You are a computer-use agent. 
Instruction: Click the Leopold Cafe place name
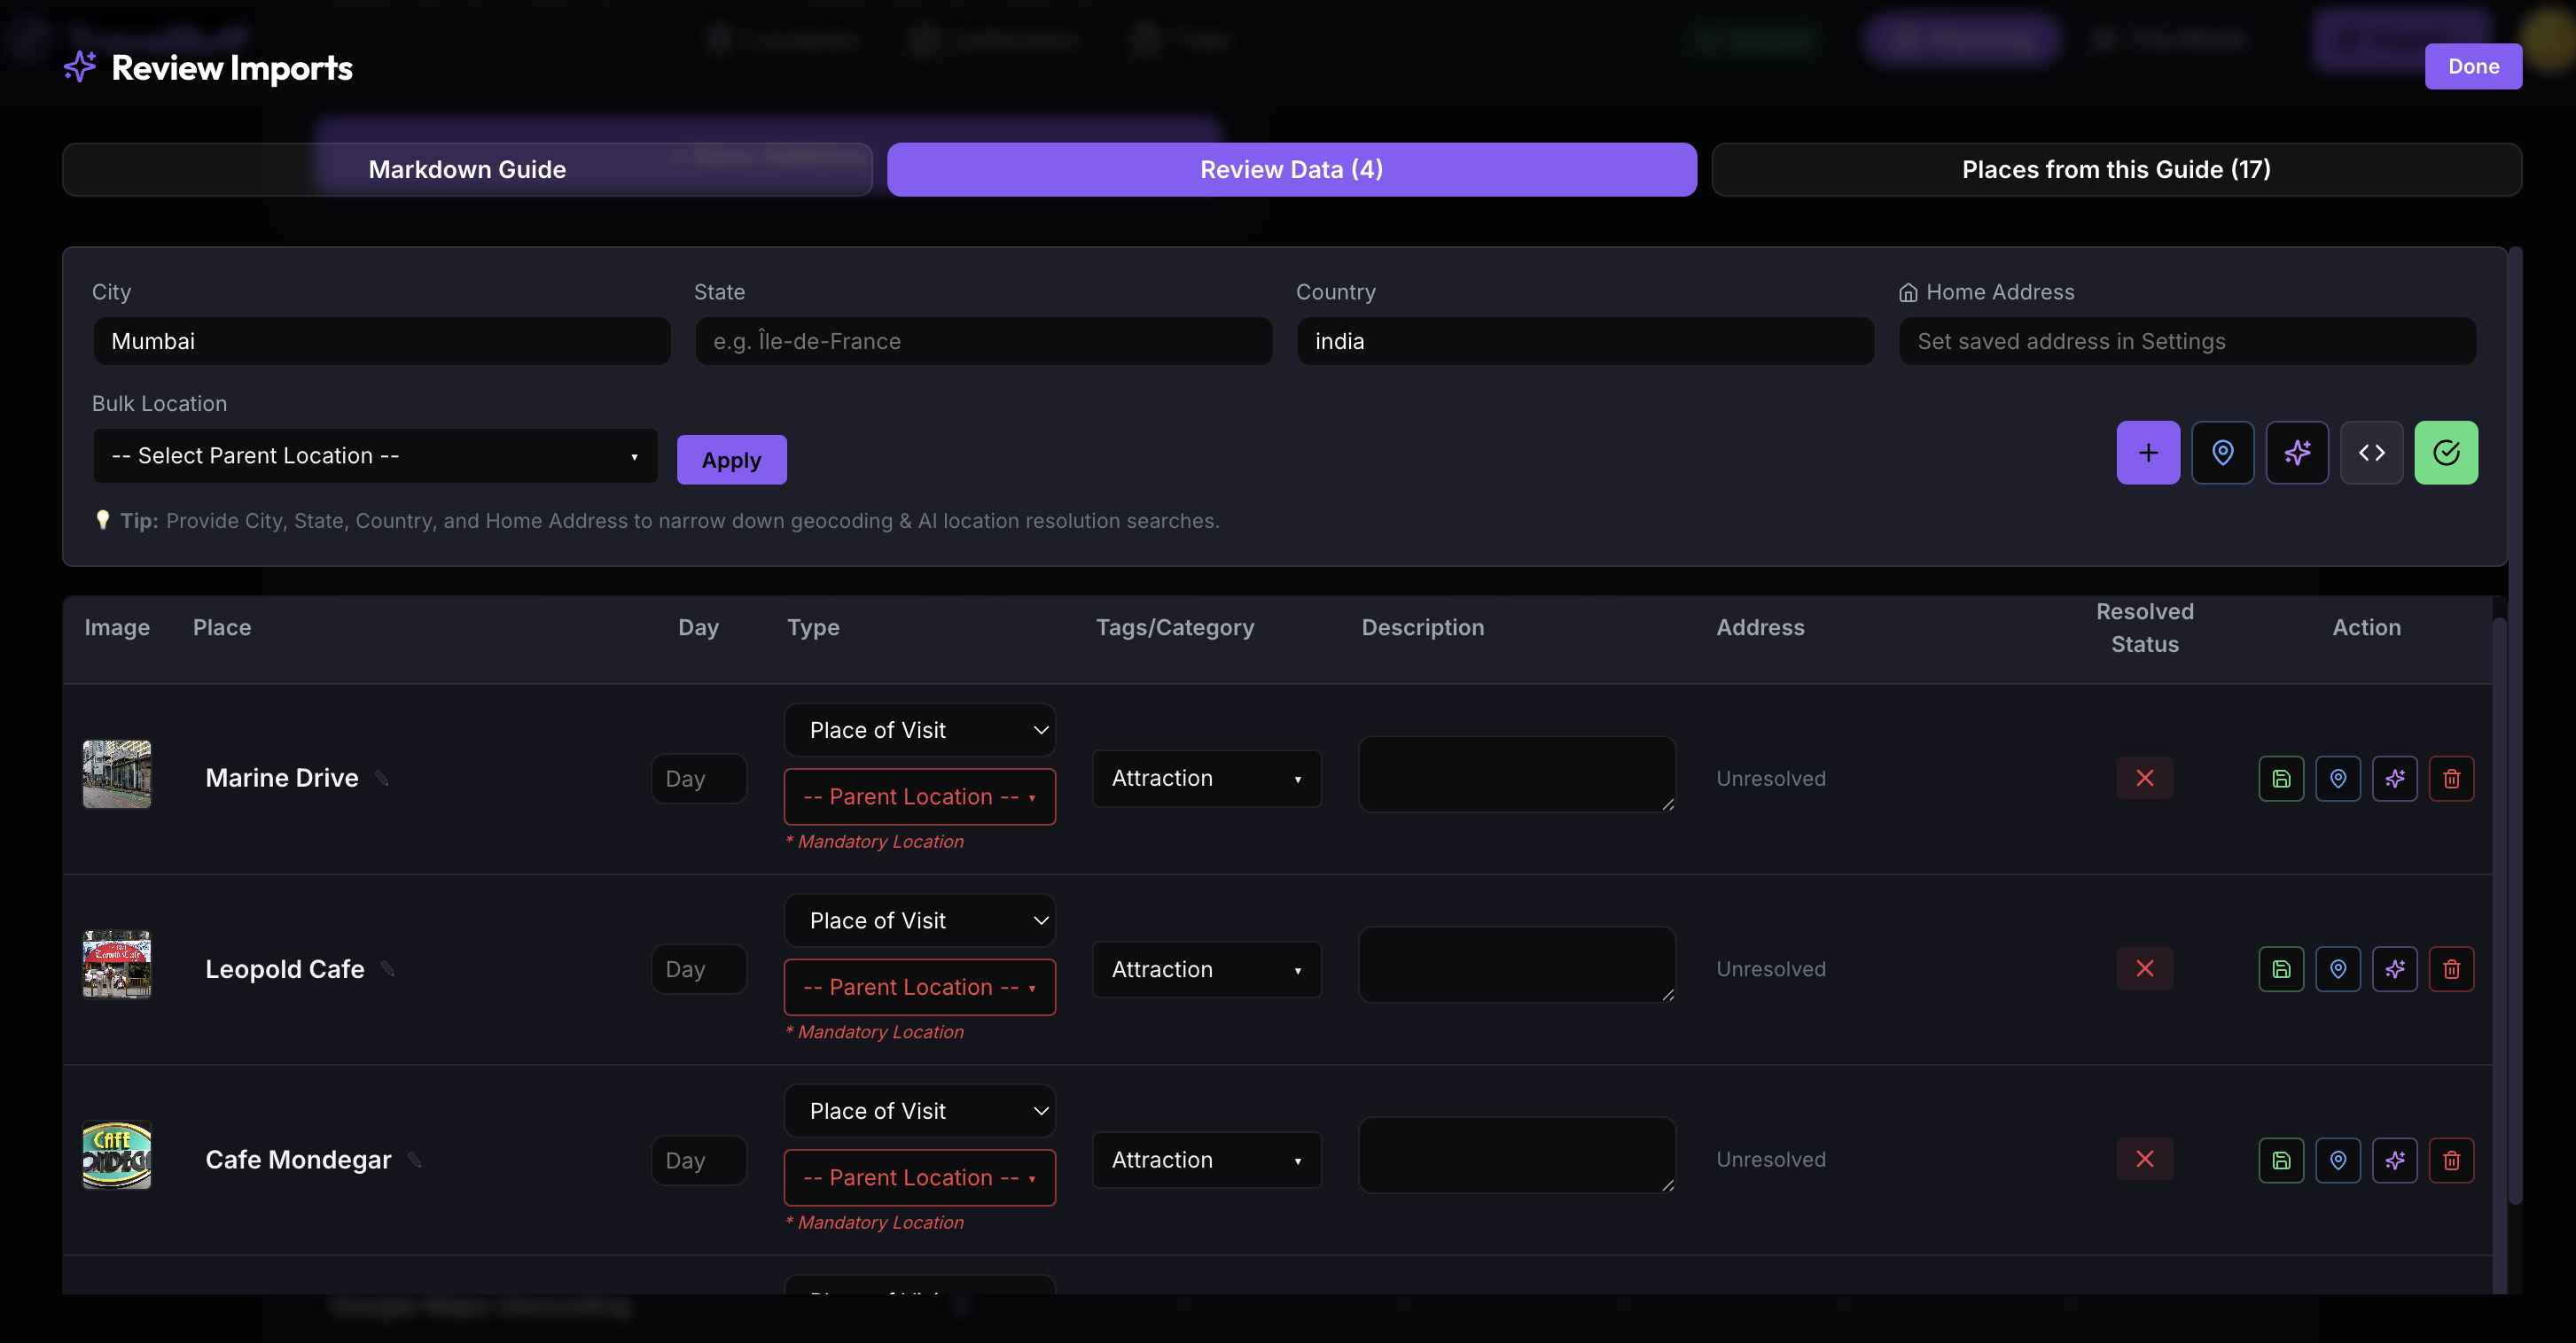285,969
